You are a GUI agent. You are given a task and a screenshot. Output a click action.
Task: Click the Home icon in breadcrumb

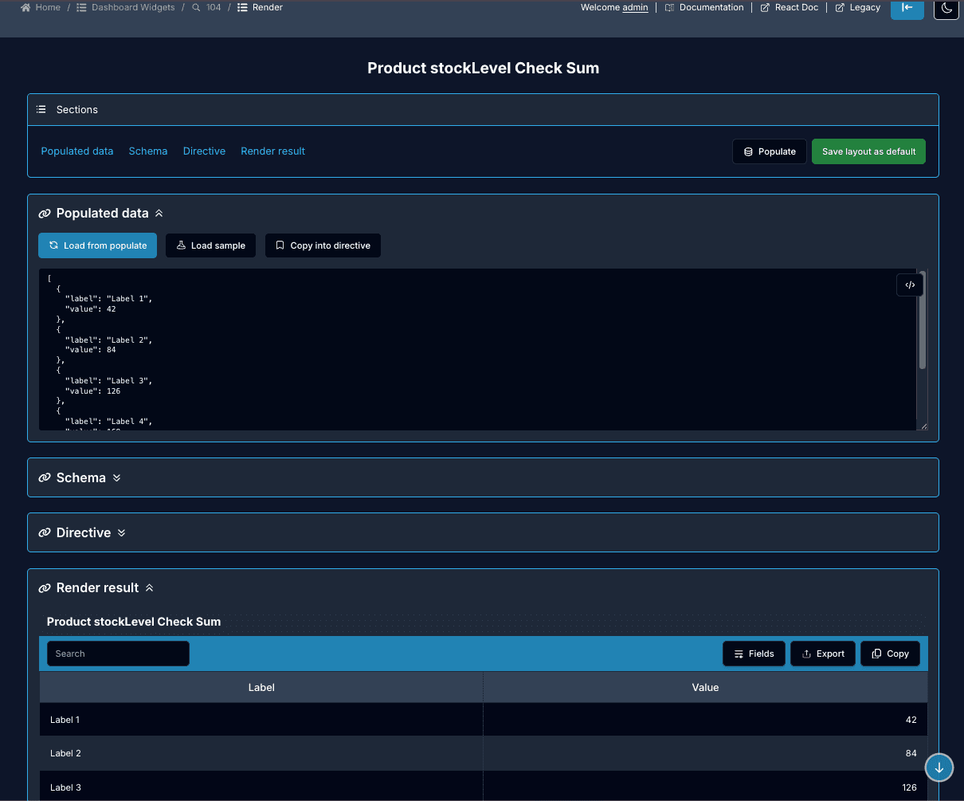[x=26, y=7]
